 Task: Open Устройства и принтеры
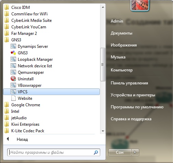(x=133, y=95)
